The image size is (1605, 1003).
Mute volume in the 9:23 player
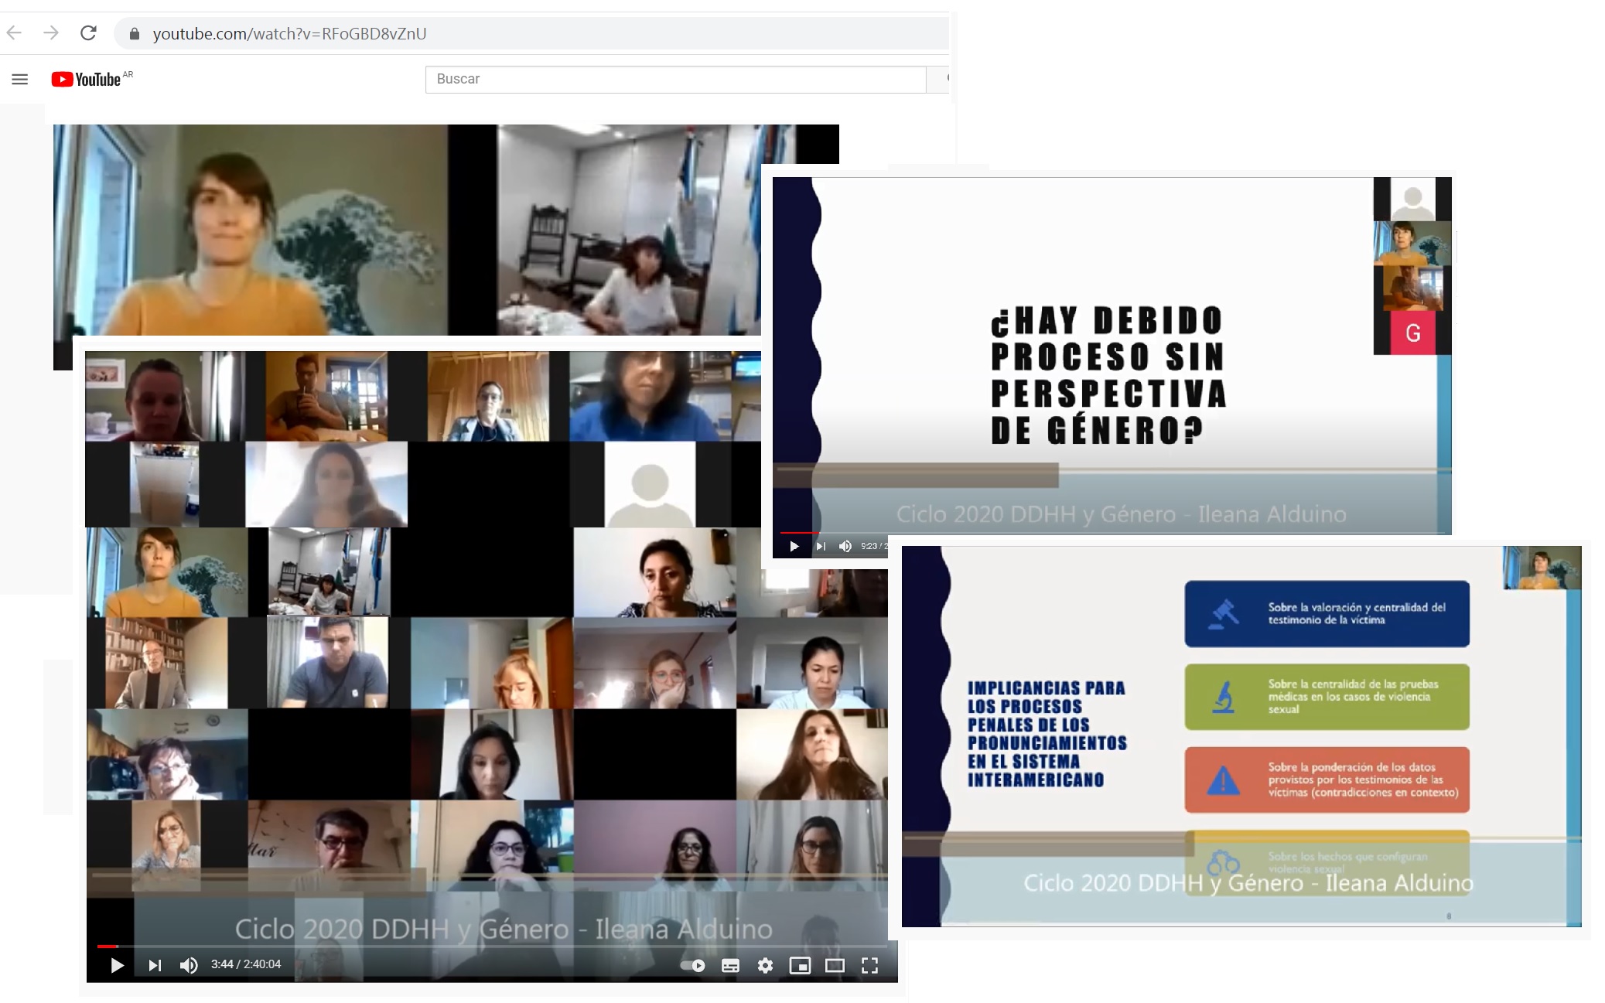pyautogui.click(x=845, y=547)
